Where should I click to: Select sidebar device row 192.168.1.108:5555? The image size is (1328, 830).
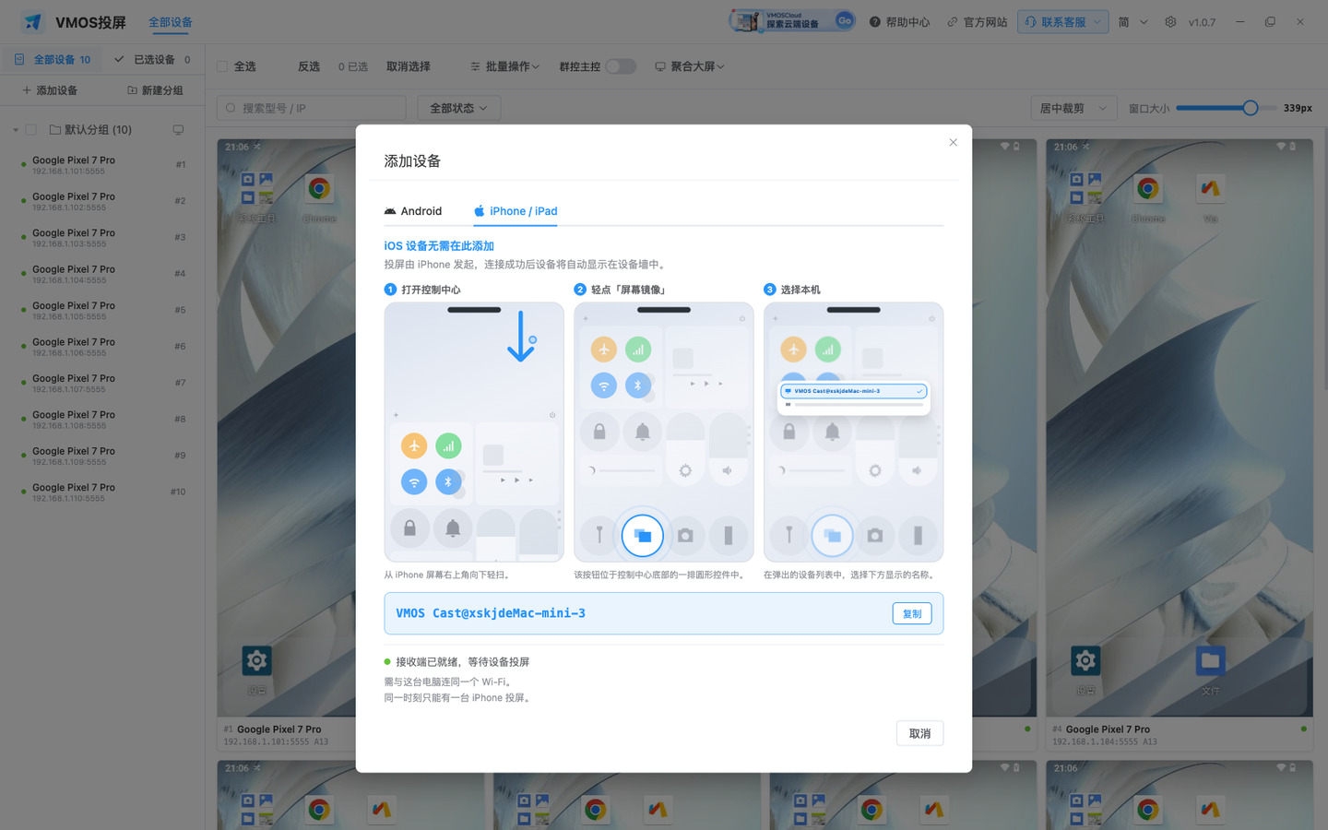(102, 420)
